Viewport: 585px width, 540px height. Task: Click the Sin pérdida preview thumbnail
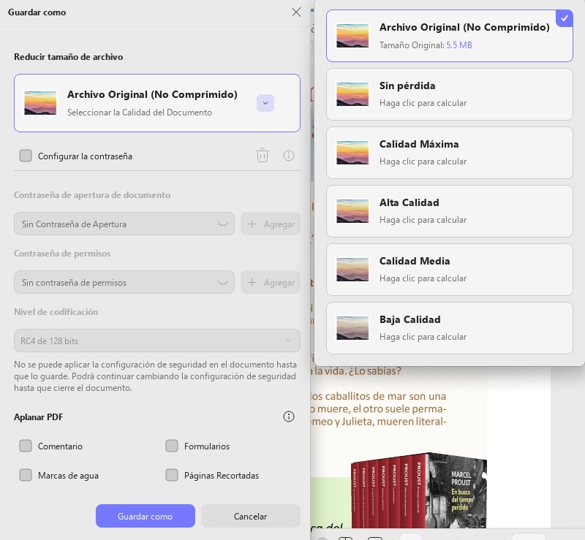click(352, 94)
